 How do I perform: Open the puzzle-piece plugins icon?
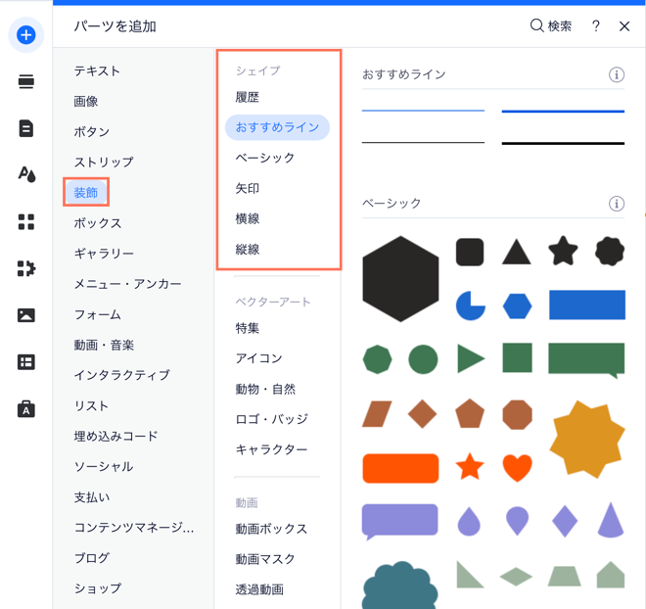[x=26, y=268]
